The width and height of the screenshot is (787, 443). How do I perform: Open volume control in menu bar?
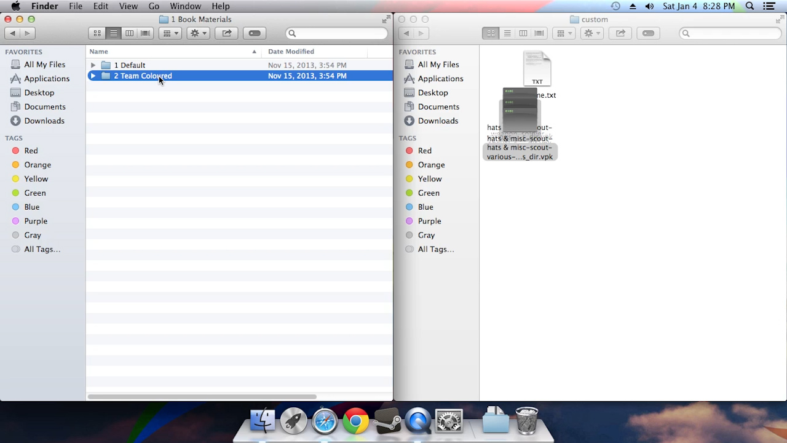point(649,6)
